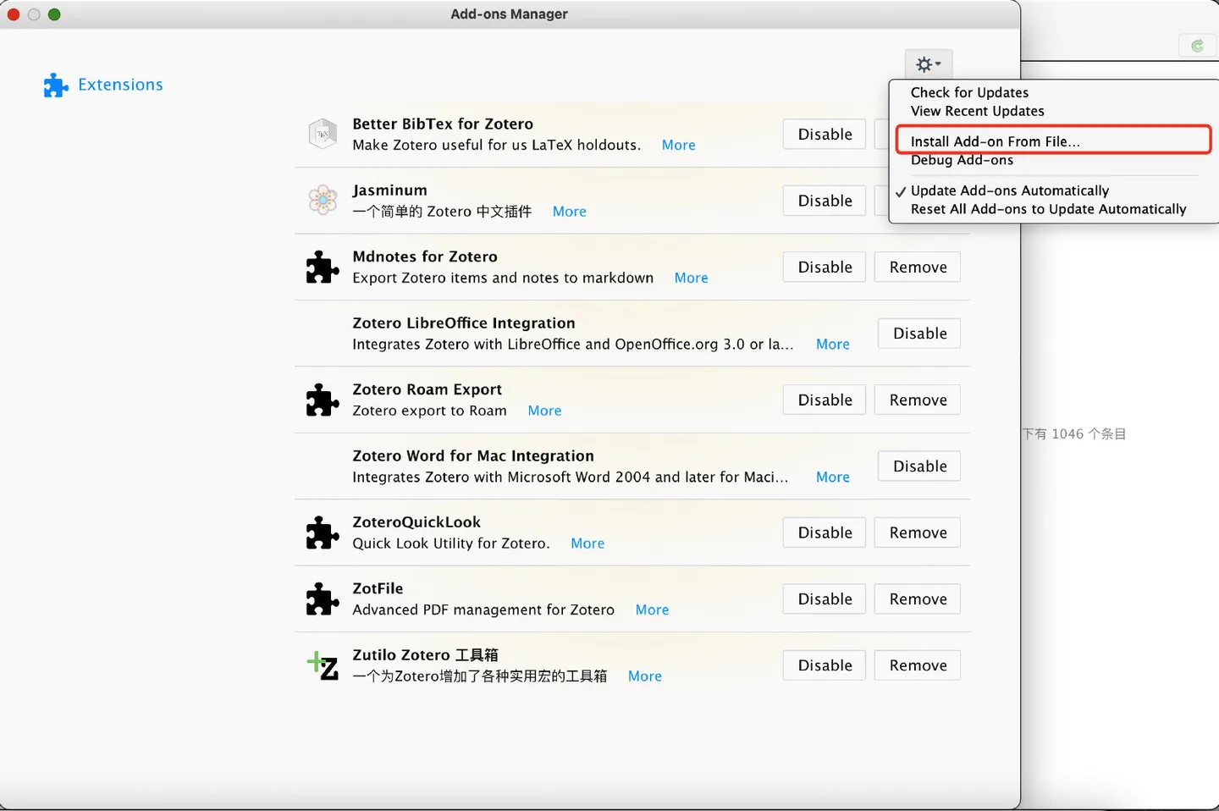1219x811 pixels.
Task: Select the ZotFile extension title
Action: tap(378, 588)
